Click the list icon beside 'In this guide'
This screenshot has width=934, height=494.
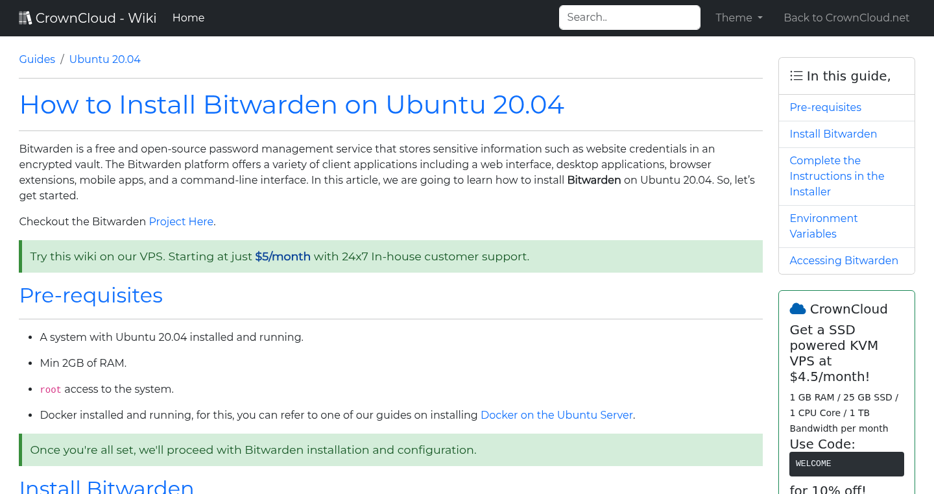(796, 75)
